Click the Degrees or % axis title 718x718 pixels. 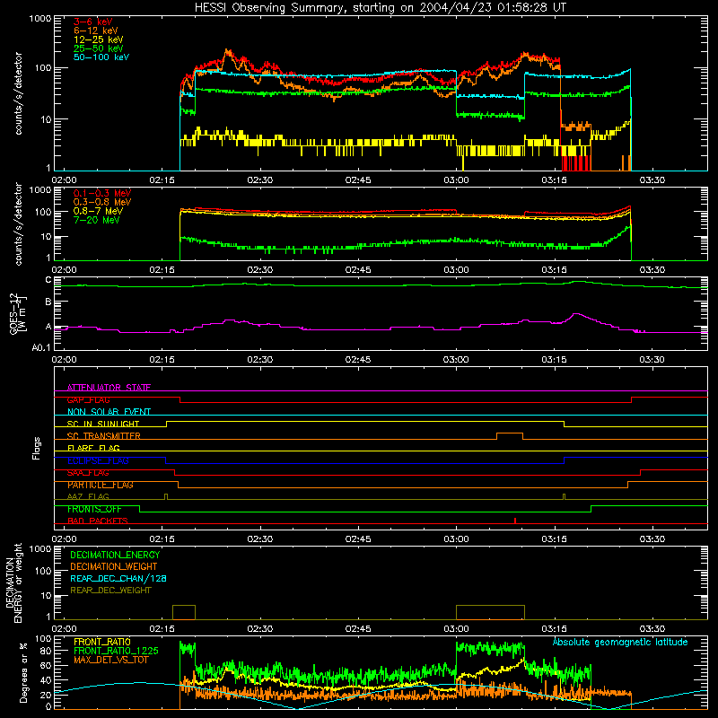pos(23,672)
